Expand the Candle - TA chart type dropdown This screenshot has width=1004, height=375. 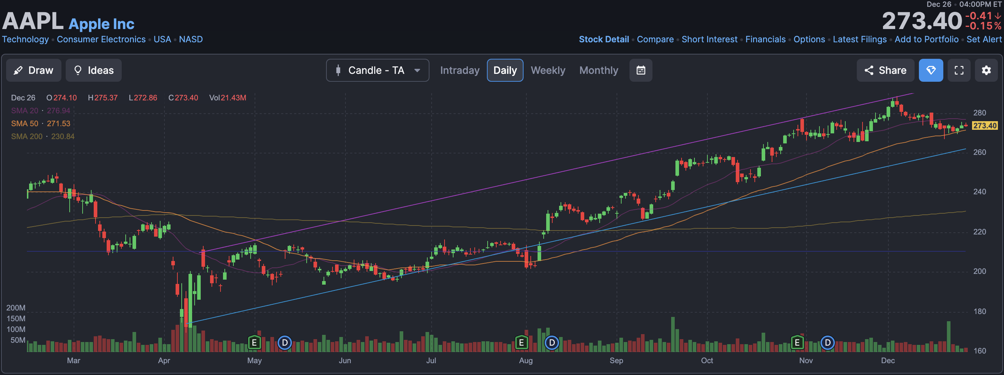377,70
